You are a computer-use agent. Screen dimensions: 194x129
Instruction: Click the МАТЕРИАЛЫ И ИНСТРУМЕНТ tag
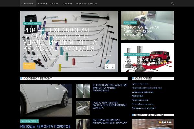pyautogui.click(x=136, y=55)
